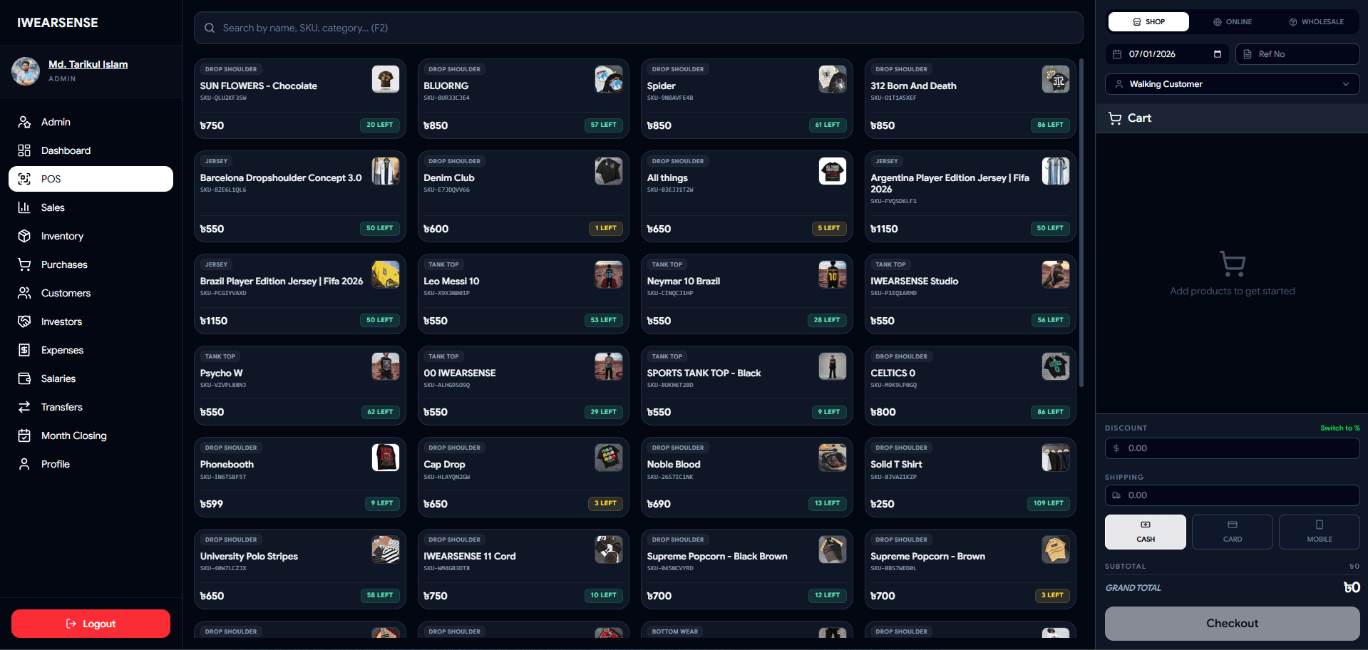Click the Sales chart icon
This screenshot has height=650, width=1368.
24,207
